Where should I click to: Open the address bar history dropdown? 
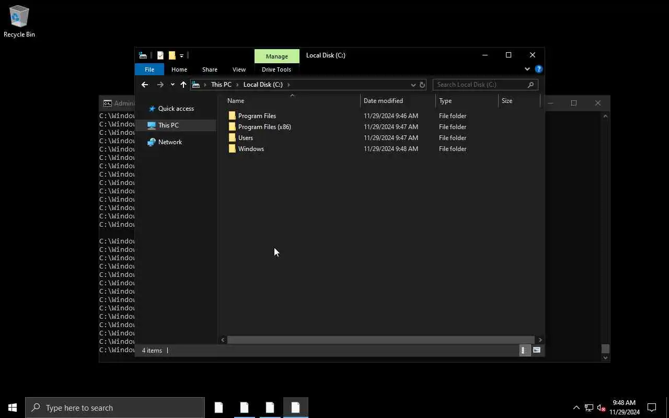click(x=413, y=85)
